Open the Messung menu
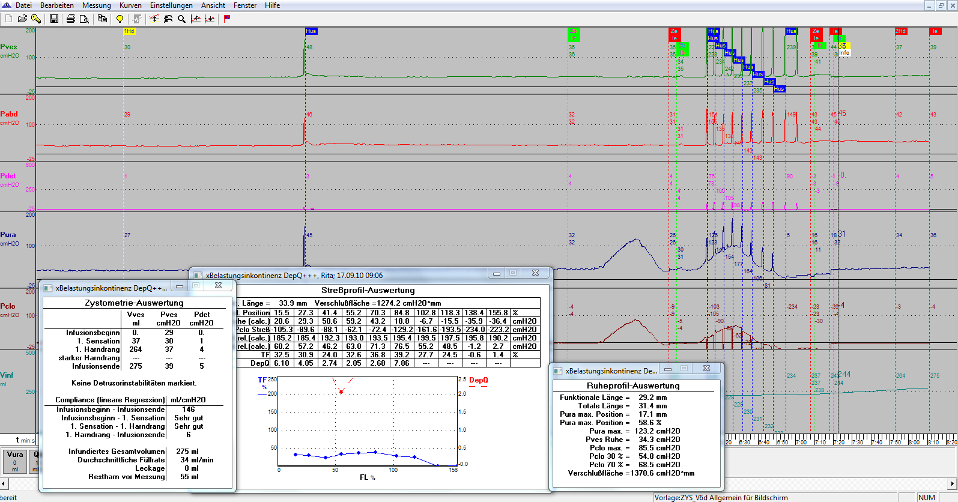This screenshot has height=502, width=958. coord(96,5)
